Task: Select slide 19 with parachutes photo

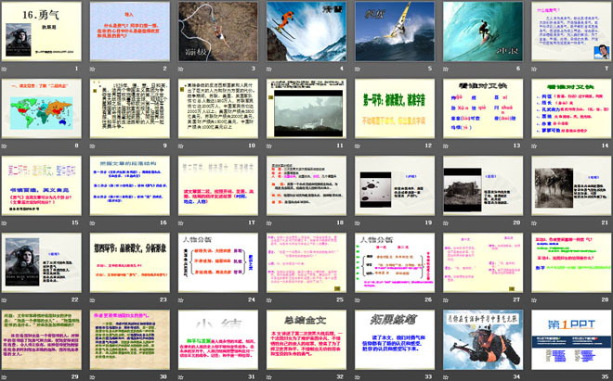Action: 395,185
